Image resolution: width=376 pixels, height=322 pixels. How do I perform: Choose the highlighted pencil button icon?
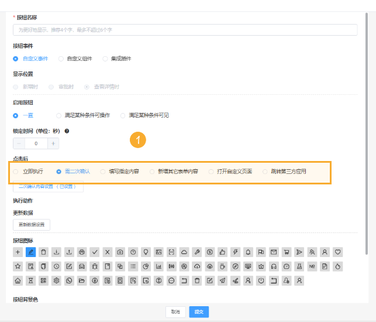coord(30,252)
